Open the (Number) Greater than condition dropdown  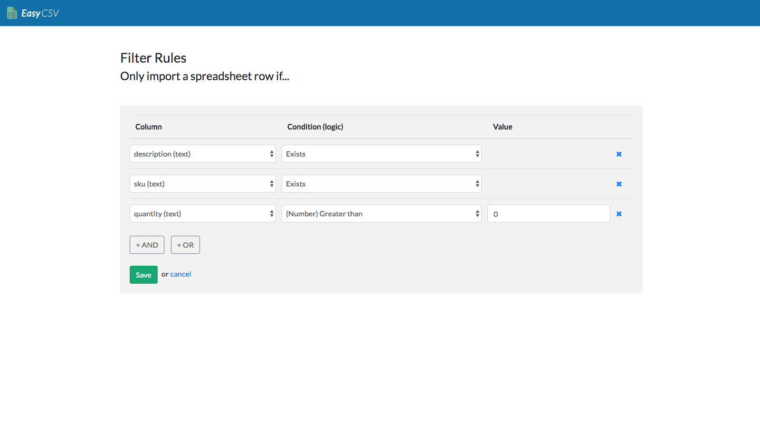pyautogui.click(x=381, y=213)
